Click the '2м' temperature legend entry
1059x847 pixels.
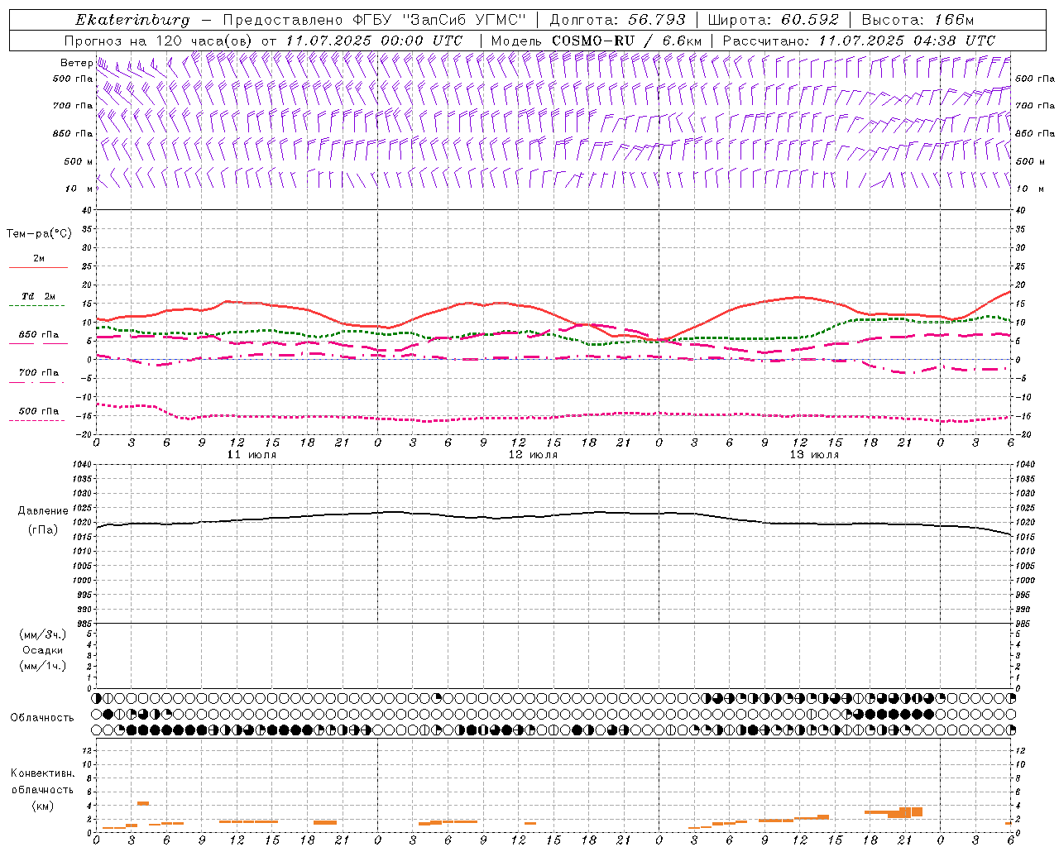tap(39, 258)
